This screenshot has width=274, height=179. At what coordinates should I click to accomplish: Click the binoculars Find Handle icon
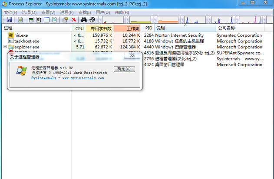pos(84,19)
